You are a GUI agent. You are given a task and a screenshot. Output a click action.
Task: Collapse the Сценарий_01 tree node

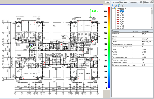click(113, 8)
